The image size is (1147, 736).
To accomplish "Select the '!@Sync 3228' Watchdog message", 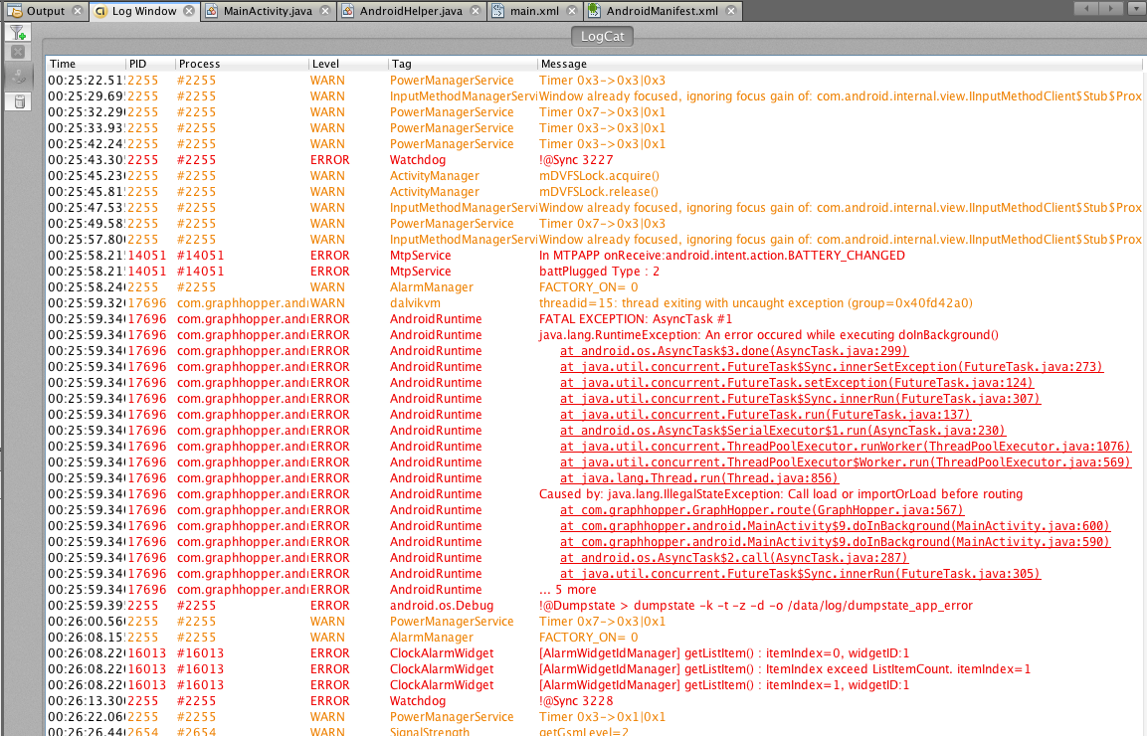I will pos(576,701).
